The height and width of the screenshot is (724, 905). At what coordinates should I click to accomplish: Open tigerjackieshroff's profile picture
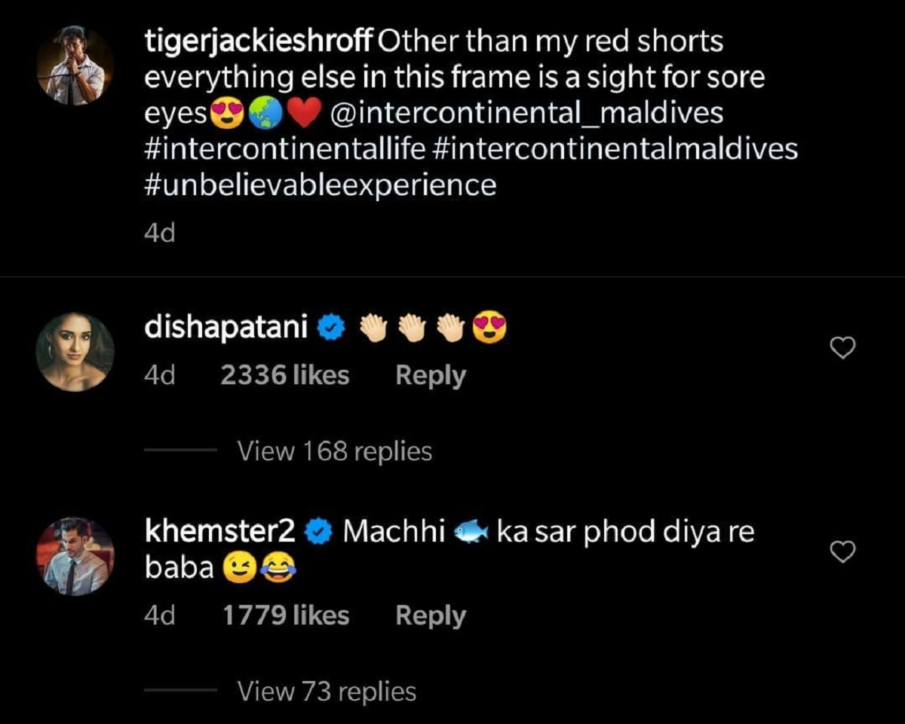coord(75,66)
